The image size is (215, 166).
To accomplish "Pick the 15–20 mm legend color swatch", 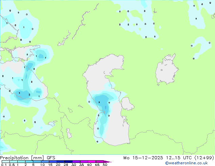I will tap(53, 162).
